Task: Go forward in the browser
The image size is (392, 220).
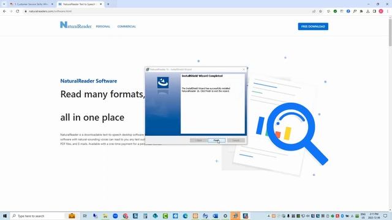Action: (x=11, y=11)
